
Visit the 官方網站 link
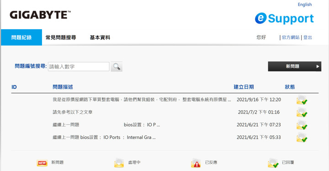click(291, 37)
